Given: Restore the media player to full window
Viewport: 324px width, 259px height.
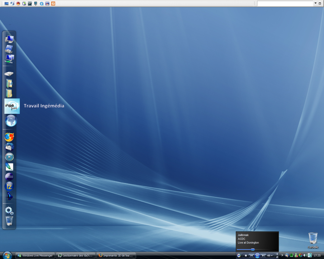Looking at the screenshot, I should tap(277, 257).
